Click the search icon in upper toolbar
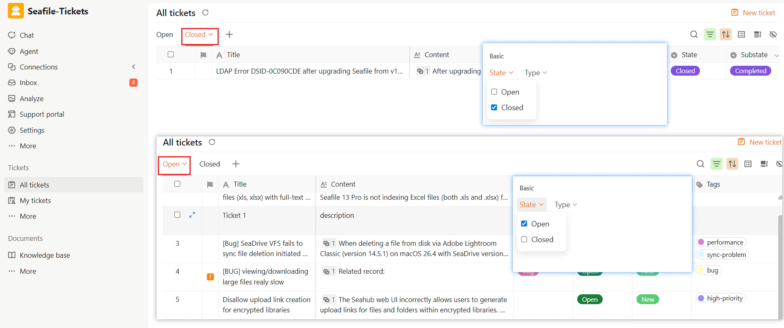This screenshot has height=328, width=784. point(694,35)
